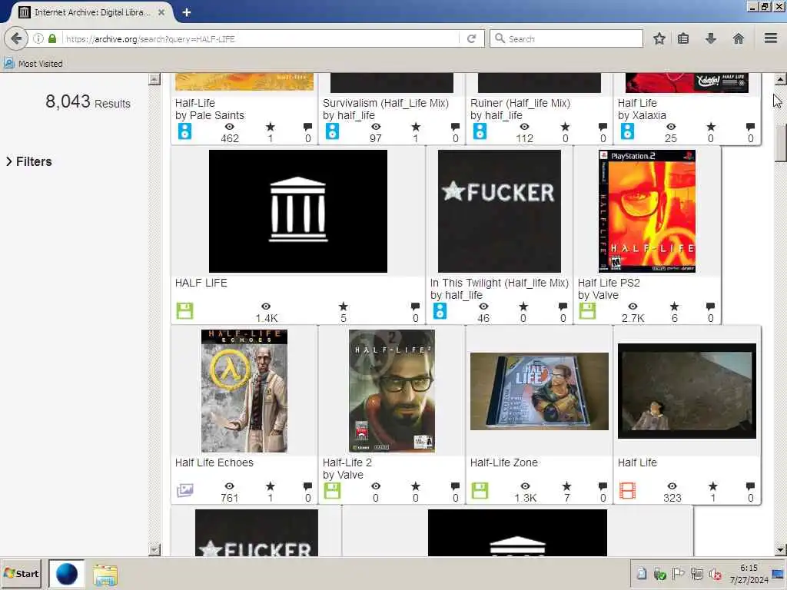Bookmark this page with the star icon
787x590 pixels.
(x=659, y=38)
